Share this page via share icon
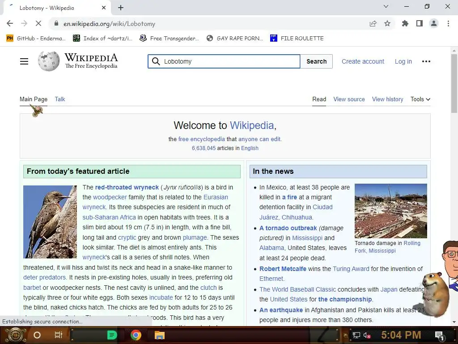 coord(373,23)
